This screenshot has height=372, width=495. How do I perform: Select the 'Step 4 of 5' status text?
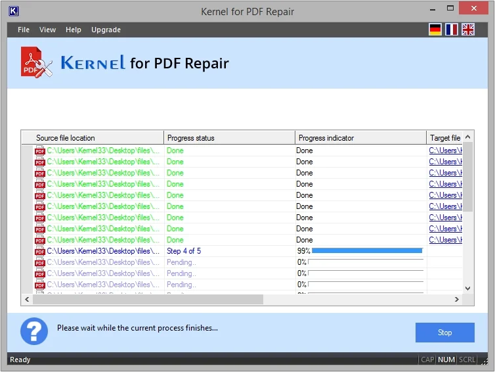point(184,251)
